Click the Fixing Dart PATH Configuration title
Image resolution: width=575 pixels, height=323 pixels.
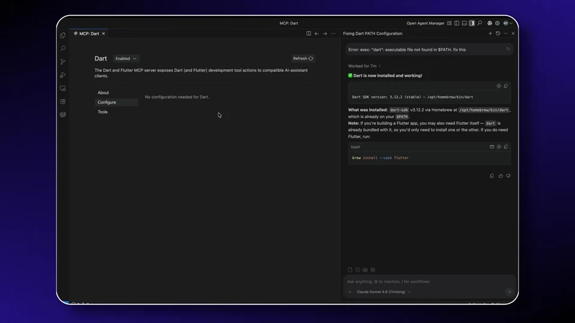373,33
